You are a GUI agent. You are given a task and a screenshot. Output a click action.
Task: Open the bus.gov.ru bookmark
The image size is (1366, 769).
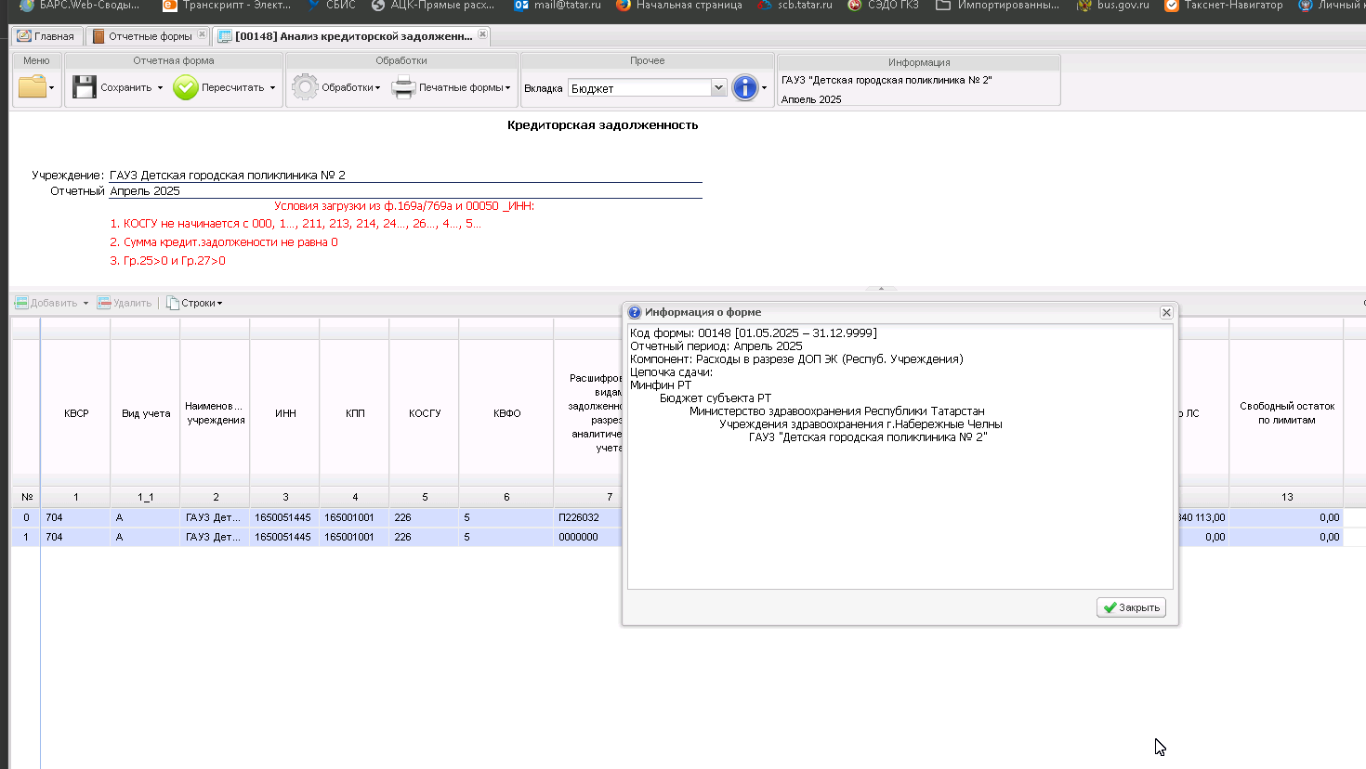(x=1112, y=5)
